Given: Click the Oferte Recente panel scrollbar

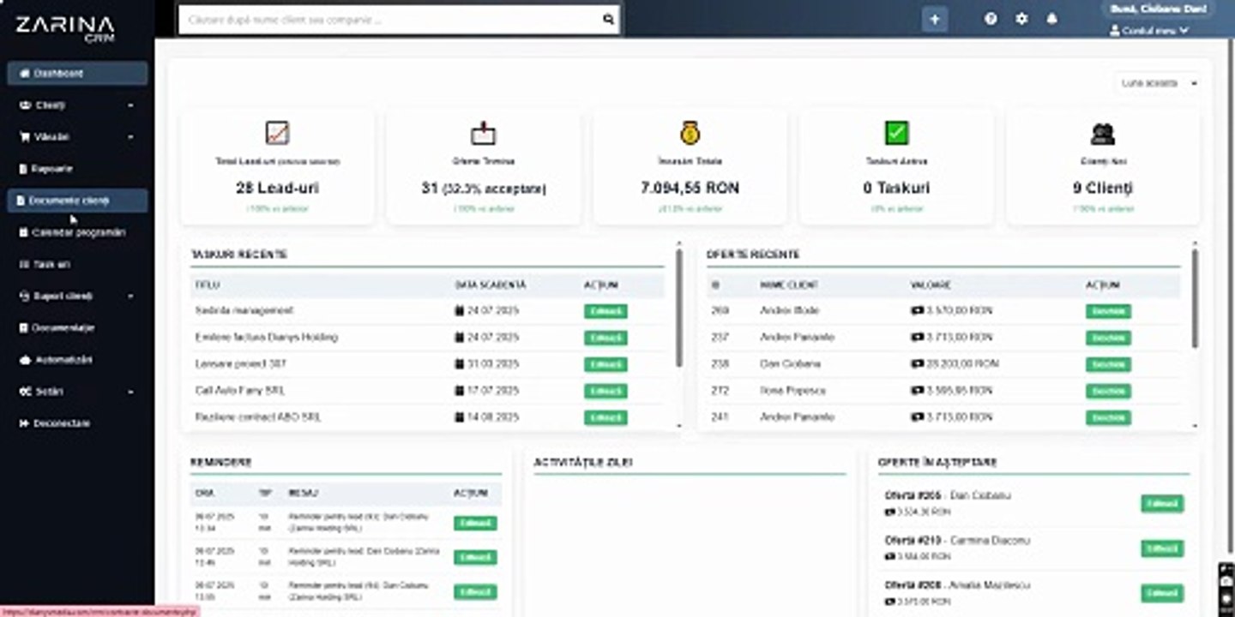Looking at the screenshot, I should (1196, 299).
